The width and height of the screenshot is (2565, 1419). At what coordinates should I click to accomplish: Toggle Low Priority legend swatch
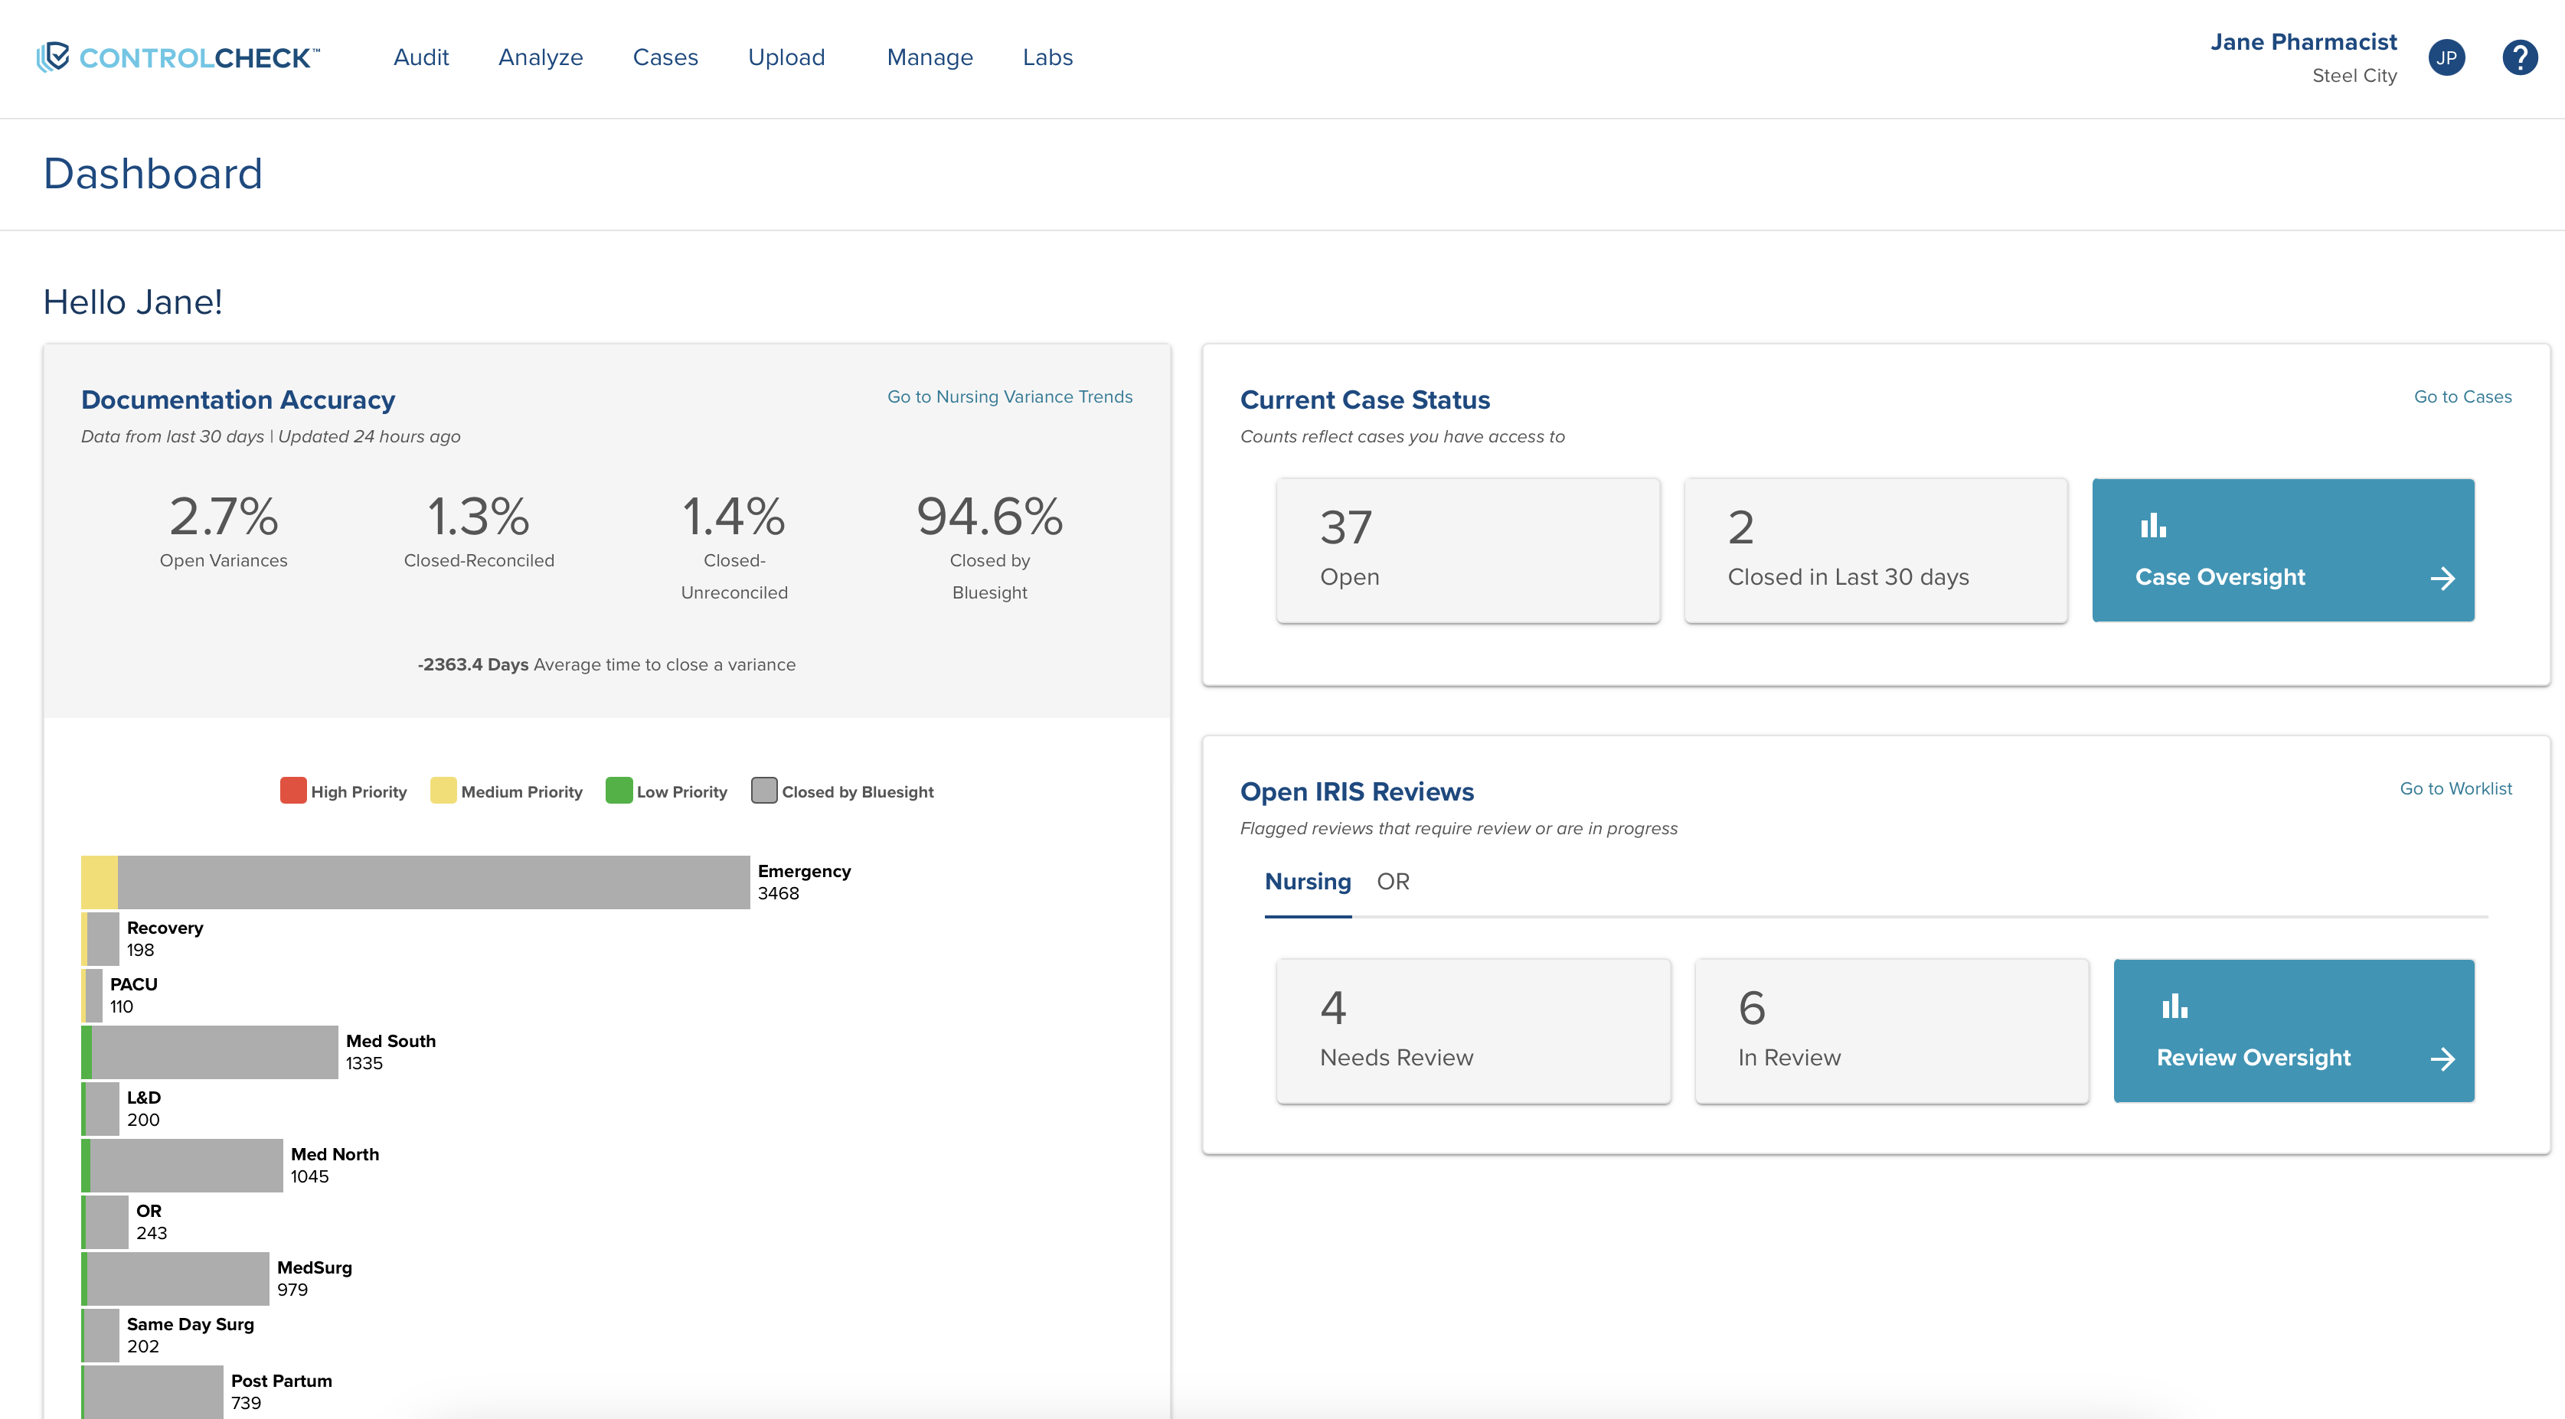619,791
